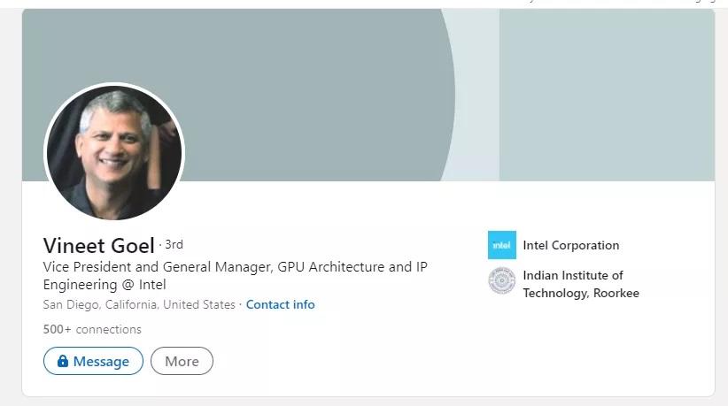Click the San Diego, California location text
This screenshot has width=728, height=406.
pyautogui.click(x=139, y=304)
